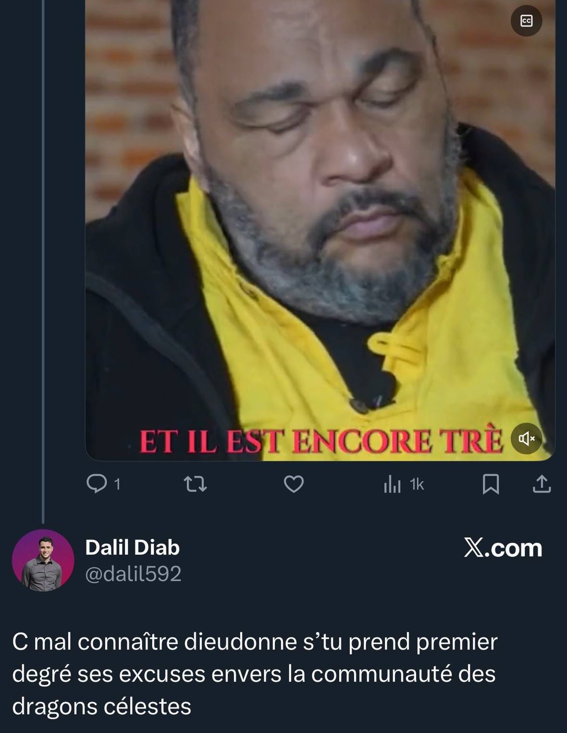567x733 pixels.
Task: View analytics via the bar chart icon
Action: (392, 485)
